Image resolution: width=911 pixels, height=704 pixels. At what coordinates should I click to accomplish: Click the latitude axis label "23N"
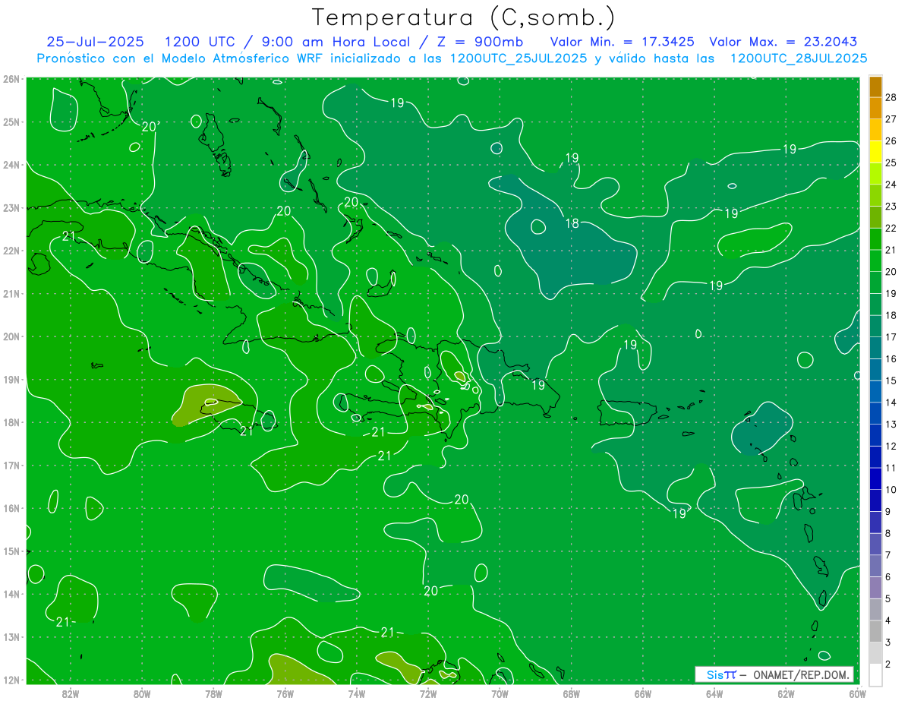pos(11,207)
